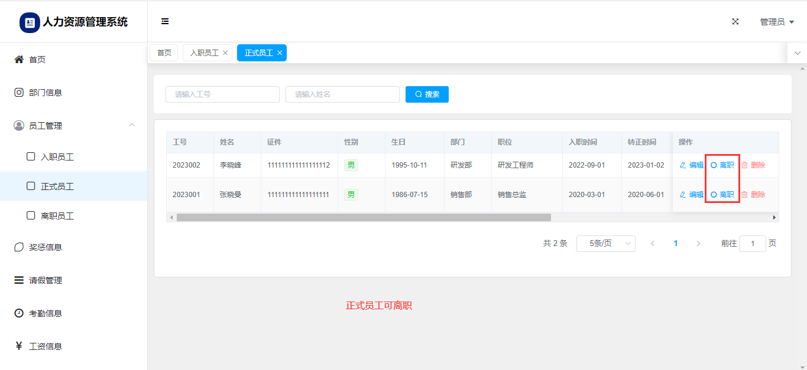Open 工资信息 in the sidebar

tap(46, 346)
